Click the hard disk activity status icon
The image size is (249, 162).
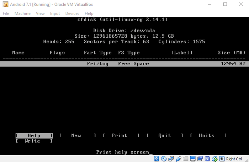pos(156,159)
